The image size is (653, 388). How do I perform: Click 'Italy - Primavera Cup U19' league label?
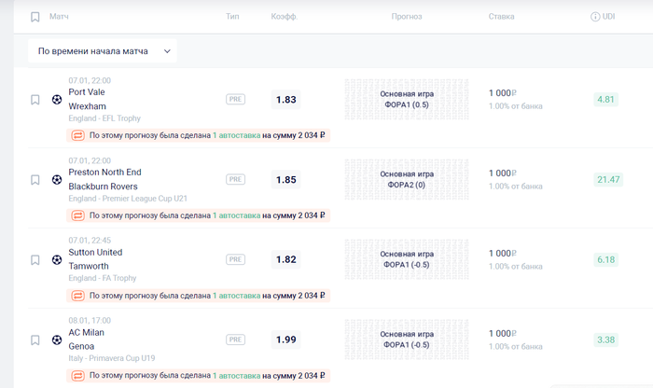point(112,358)
